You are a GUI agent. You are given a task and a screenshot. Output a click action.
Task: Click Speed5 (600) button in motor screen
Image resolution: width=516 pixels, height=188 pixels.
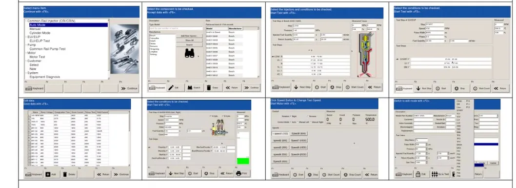pyautogui.click(x=280, y=161)
